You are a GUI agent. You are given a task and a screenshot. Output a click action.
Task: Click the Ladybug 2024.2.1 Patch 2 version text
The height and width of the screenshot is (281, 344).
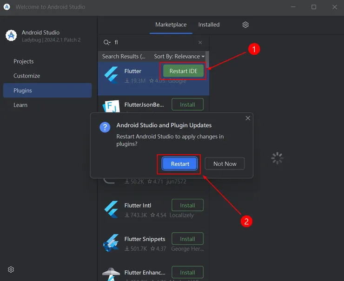(x=51, y=40)
